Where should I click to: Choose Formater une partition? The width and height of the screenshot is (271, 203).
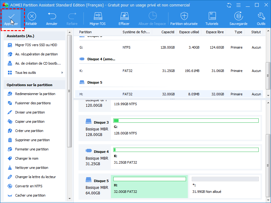[x=32, y=149]
